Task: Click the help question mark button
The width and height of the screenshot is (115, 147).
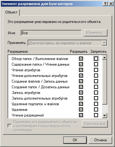Action: 105,4
